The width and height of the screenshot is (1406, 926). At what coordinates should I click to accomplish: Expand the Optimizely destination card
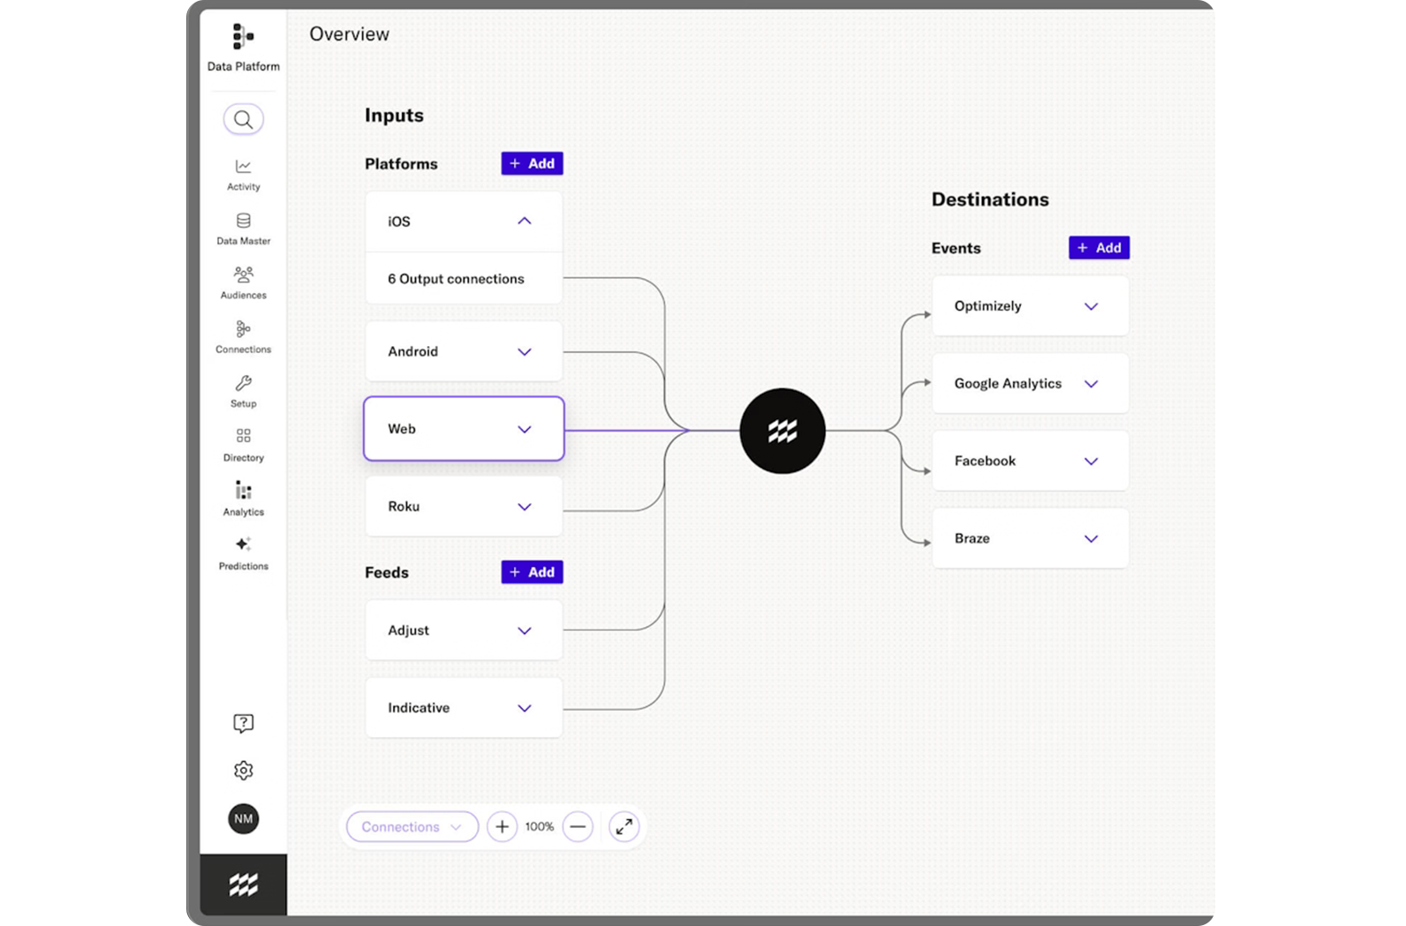click(1092, 306)
